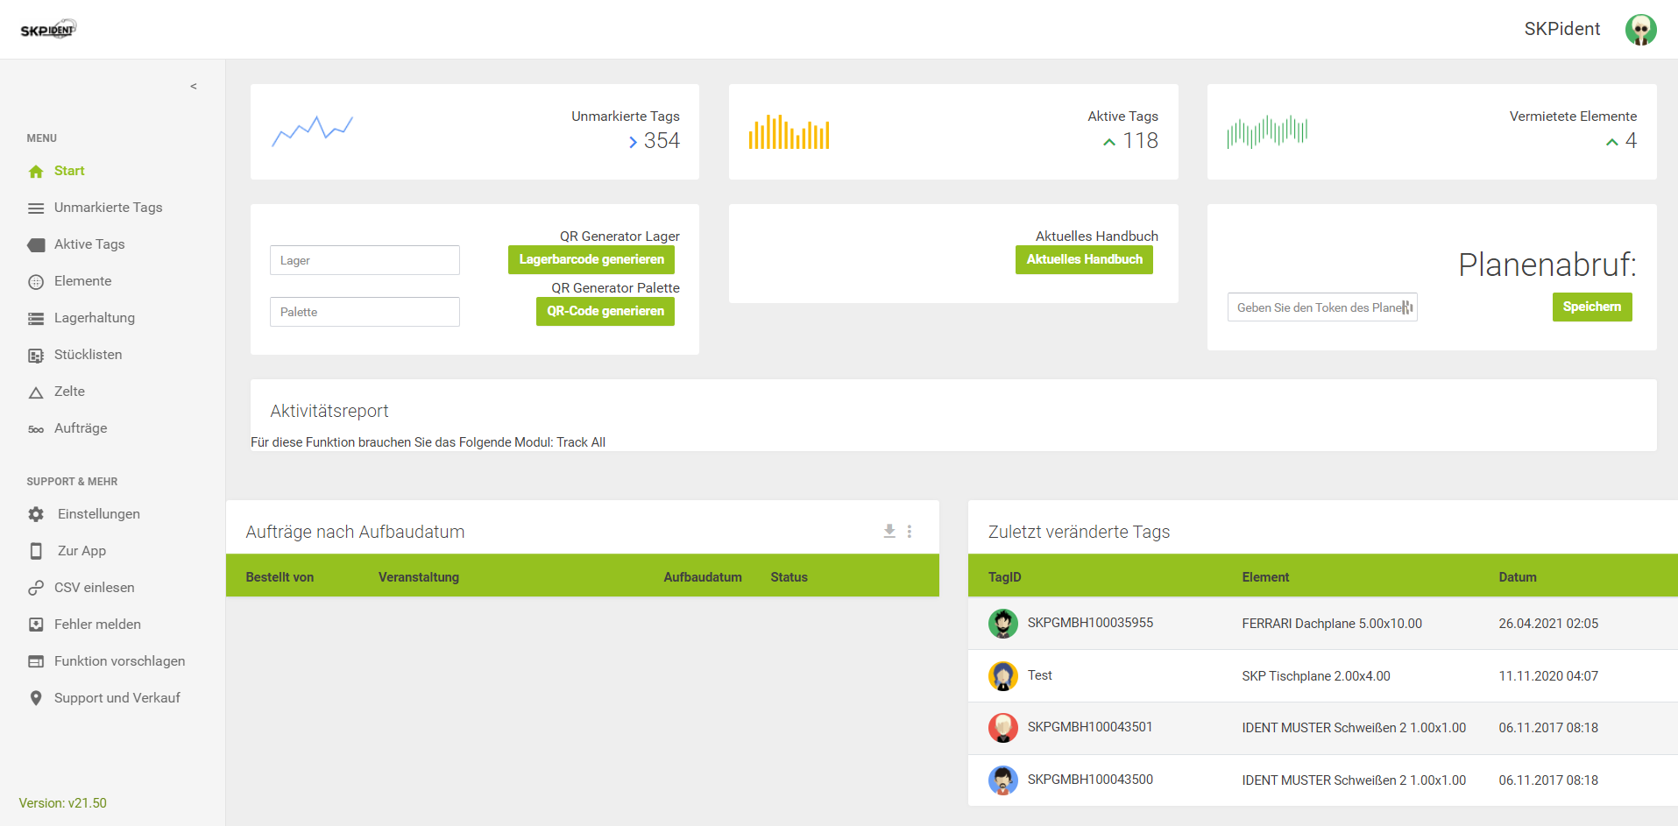Sort table by the Aufbaudatum column header
Image resolution: width=1678 pixels, height=826 pixels.
coord(702,577)
